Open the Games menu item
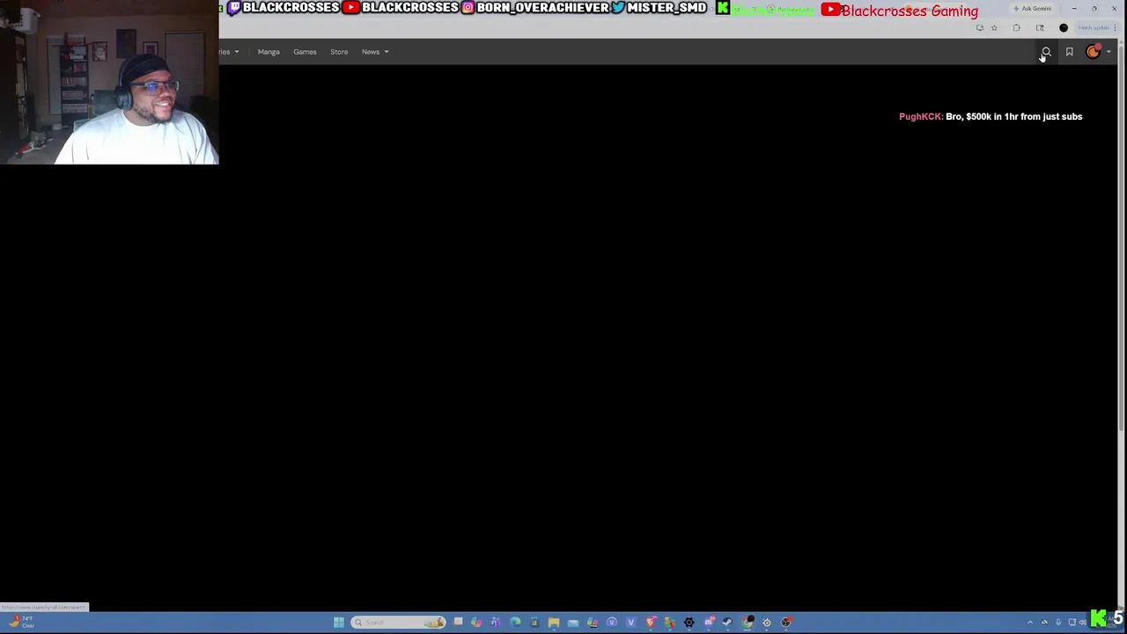The image size is (1127, 634). (305, 52)
